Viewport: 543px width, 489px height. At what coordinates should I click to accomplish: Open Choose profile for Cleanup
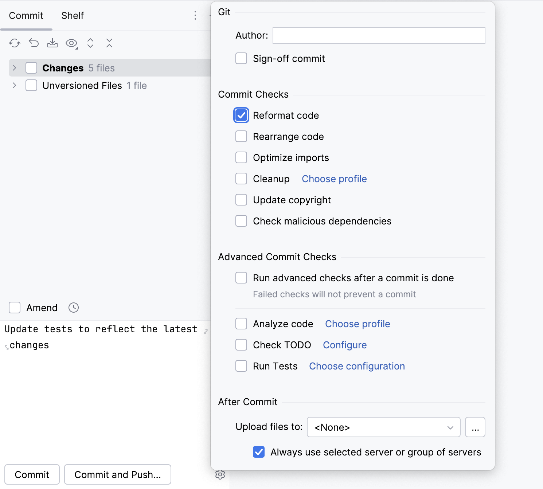click(x=334, y=179)
